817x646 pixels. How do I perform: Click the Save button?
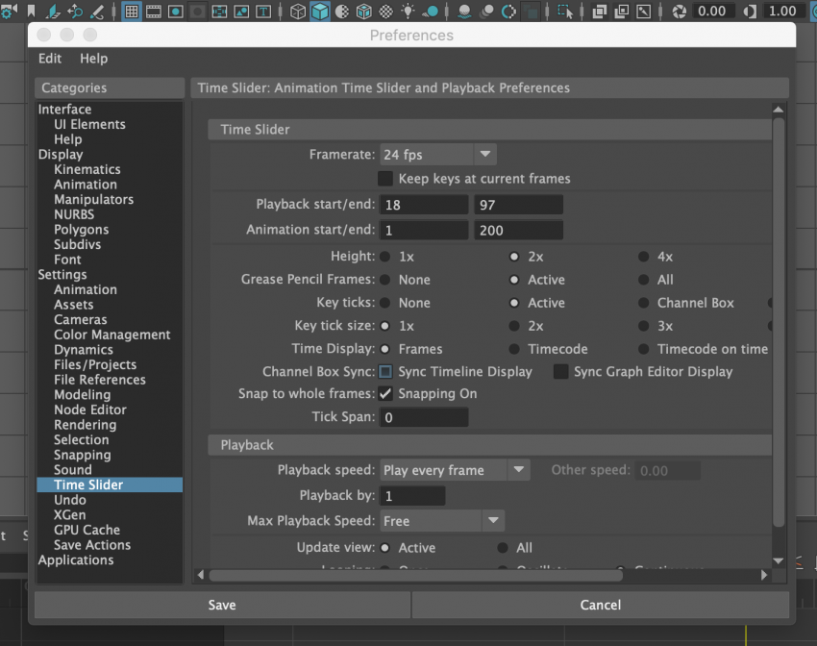(221, 605)
